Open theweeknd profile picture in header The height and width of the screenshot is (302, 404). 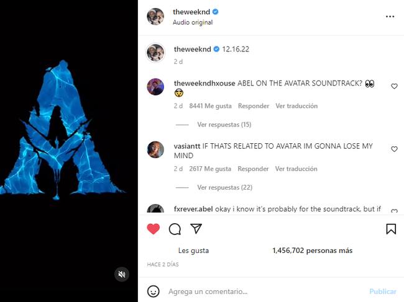pos(155,17)
